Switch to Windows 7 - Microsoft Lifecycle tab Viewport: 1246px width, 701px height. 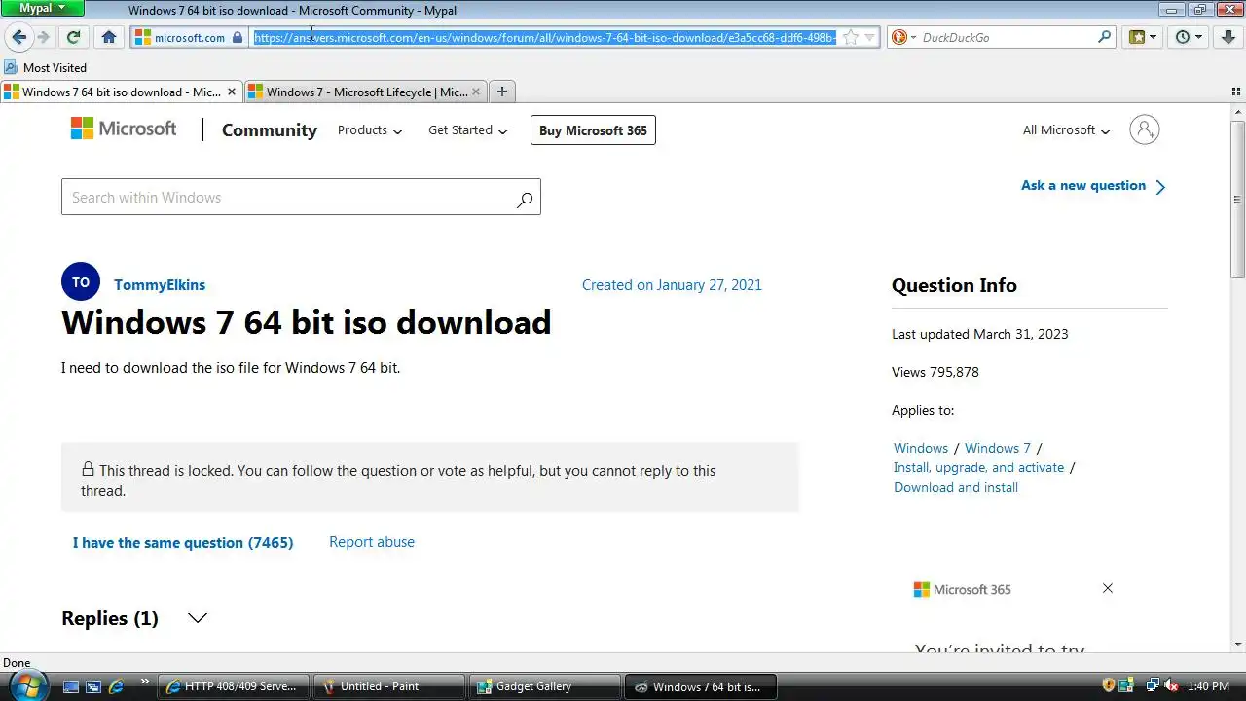click(x=366, y=92)
